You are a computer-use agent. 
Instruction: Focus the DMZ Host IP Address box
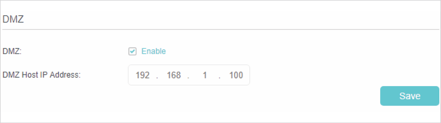(x=189, y=75)
